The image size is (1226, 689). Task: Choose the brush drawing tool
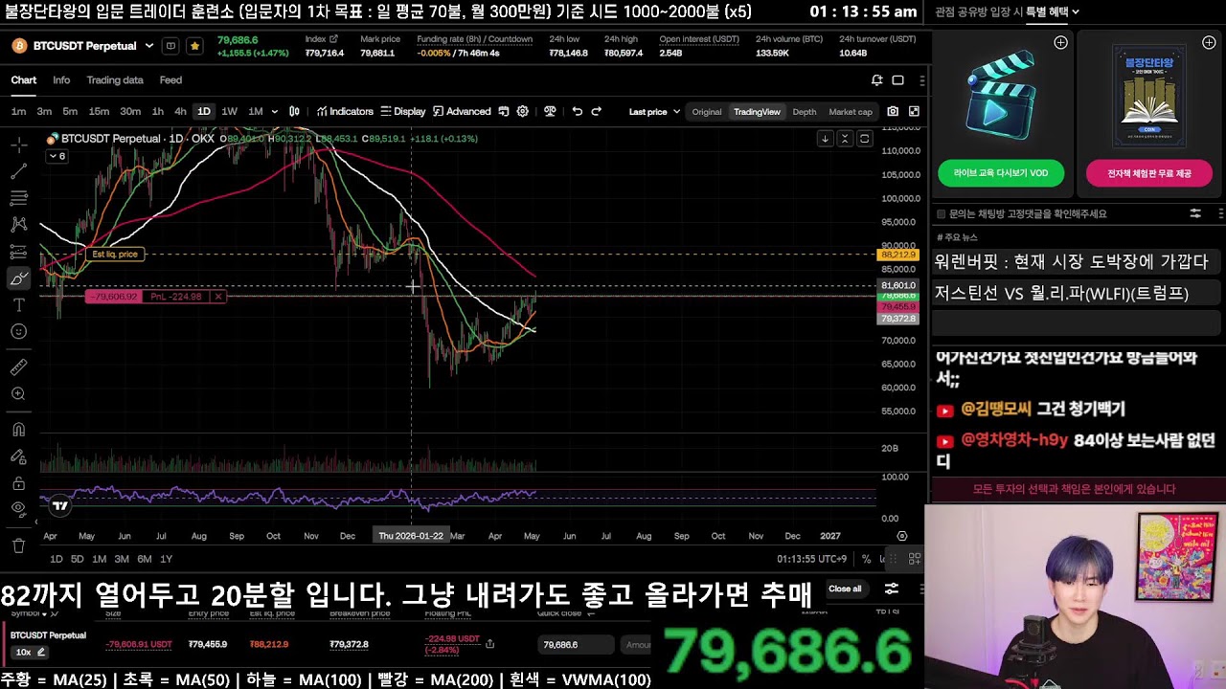(x=18, y=278)
